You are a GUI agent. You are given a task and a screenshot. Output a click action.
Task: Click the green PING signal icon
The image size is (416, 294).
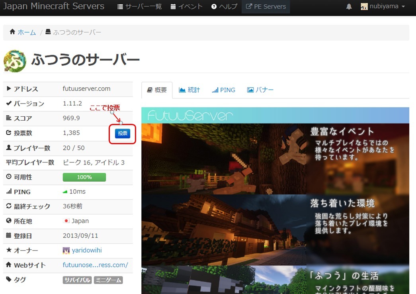[65, 192]
